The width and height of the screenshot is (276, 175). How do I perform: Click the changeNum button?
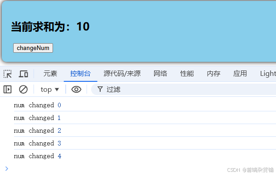point(33,48)
